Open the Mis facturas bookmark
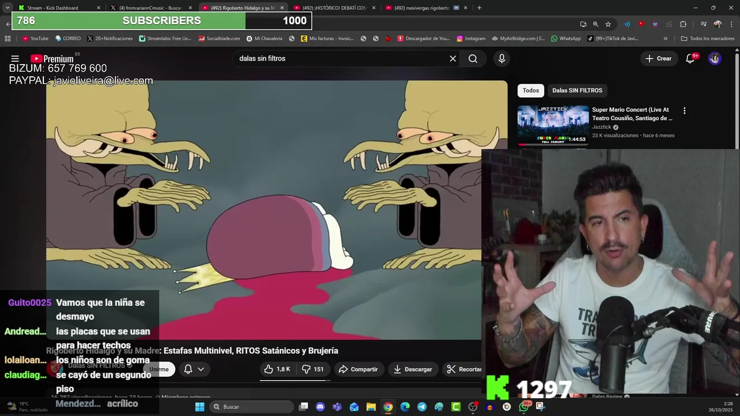The width and height of the screenshot is (740, 416). 327,39
